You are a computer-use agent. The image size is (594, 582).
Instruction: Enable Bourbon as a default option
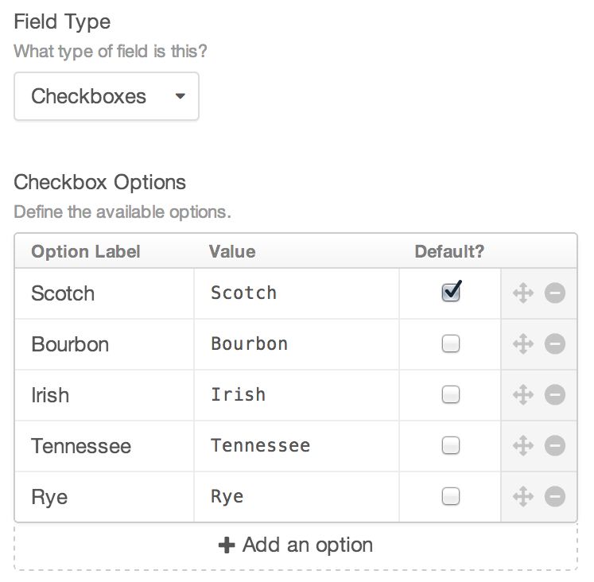[451, 344]
